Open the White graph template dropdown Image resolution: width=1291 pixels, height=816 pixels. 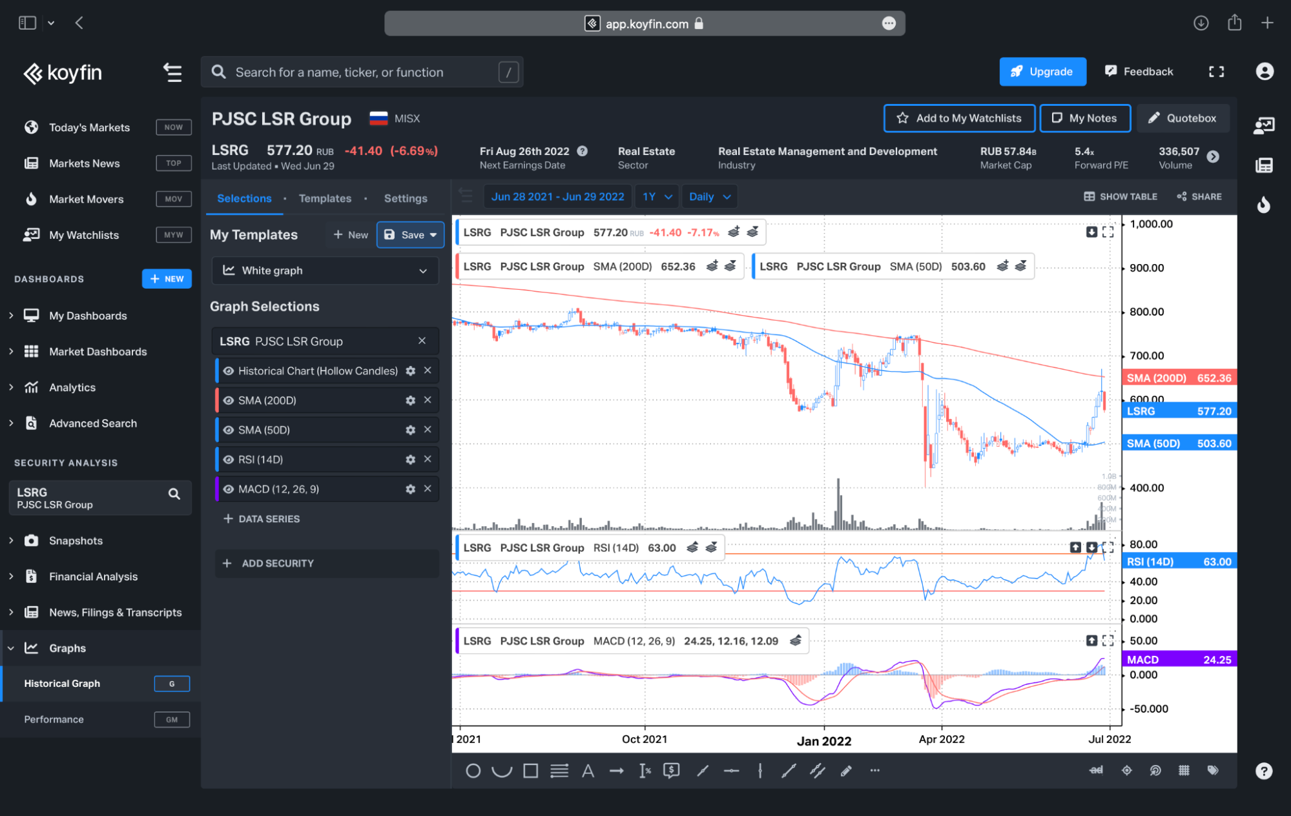pos(325,270)
